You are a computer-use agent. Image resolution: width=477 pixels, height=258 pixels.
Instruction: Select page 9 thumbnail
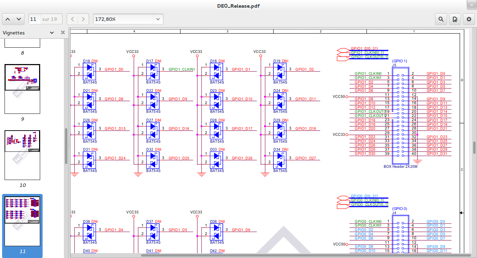click(x=22, y=89)
